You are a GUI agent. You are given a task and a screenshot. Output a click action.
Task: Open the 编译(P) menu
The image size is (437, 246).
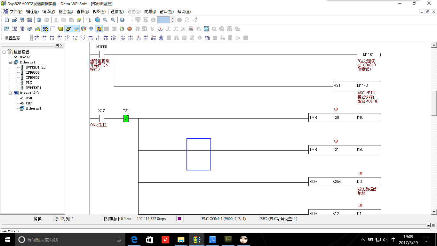(49, 12)
